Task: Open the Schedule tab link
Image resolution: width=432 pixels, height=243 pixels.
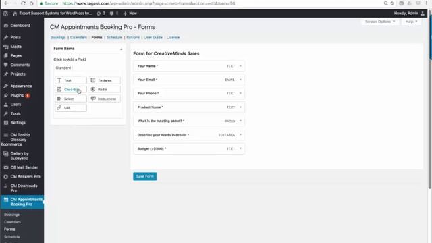Action: pyautogui.click(x=114, y=38)
